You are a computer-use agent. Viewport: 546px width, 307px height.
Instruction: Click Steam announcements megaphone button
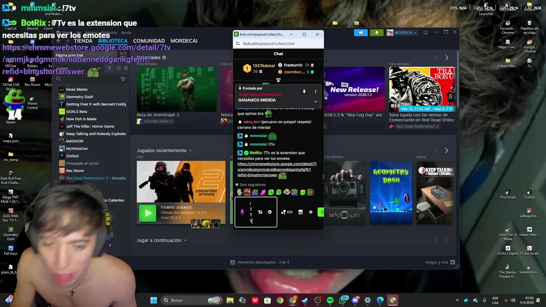tap(360, 32)
